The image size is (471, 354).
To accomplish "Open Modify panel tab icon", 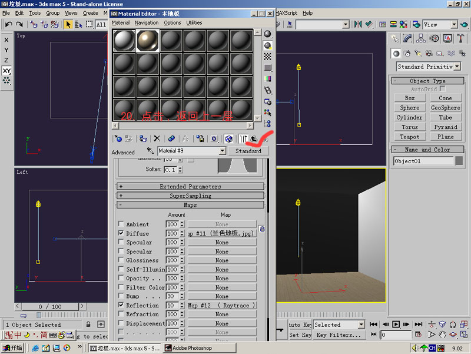I will (x=407, y=38).
